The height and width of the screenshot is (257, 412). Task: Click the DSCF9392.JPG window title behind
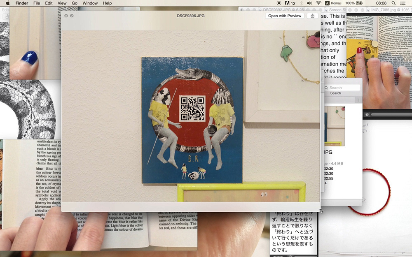(283, 10)
